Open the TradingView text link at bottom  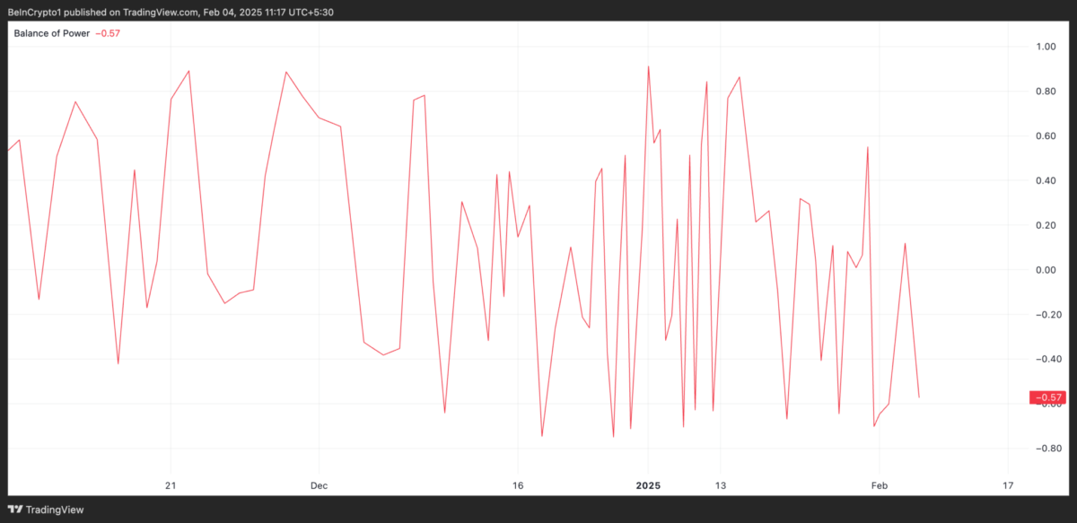point(54,510)
